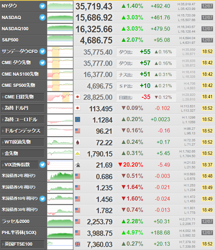Open the 米国債券2年利回り mini chart

pos(60,176)
